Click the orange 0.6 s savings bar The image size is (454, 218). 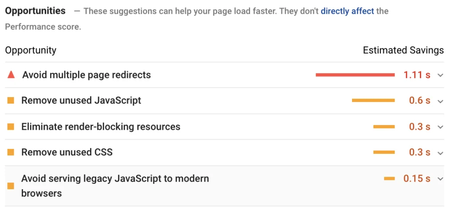pyautogui.click(x=373, y=101)
